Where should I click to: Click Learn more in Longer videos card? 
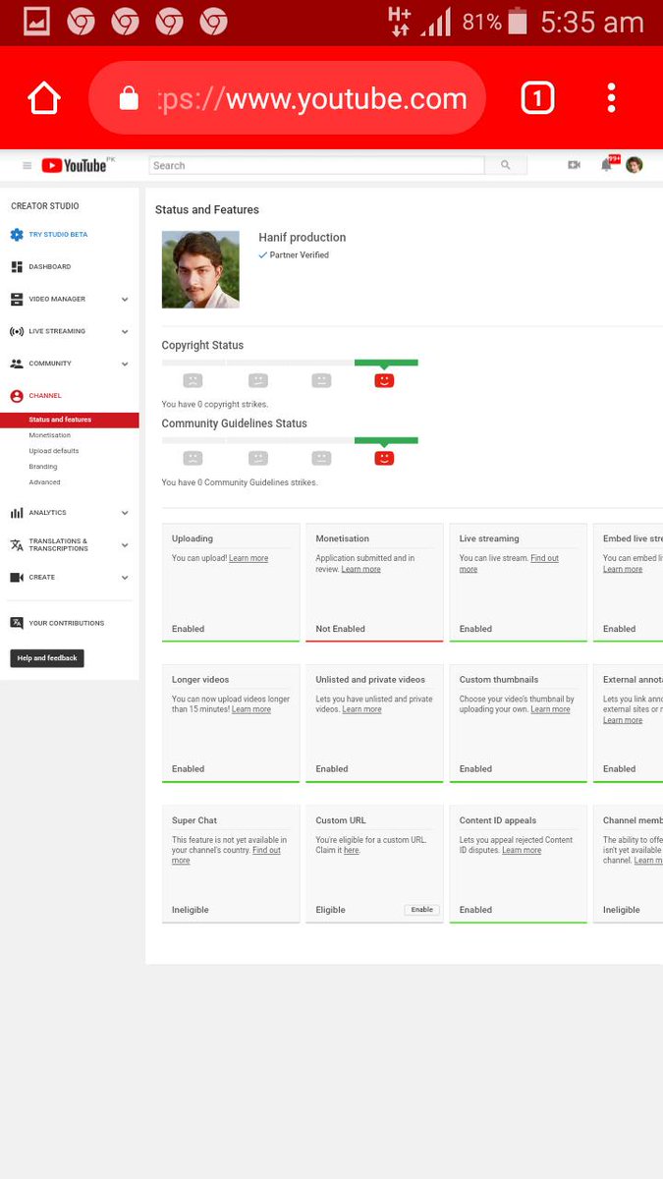(x=251, y=709)
